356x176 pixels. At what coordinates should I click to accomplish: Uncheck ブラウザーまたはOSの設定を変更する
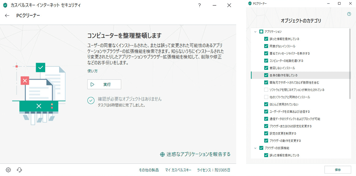(266, 126)
